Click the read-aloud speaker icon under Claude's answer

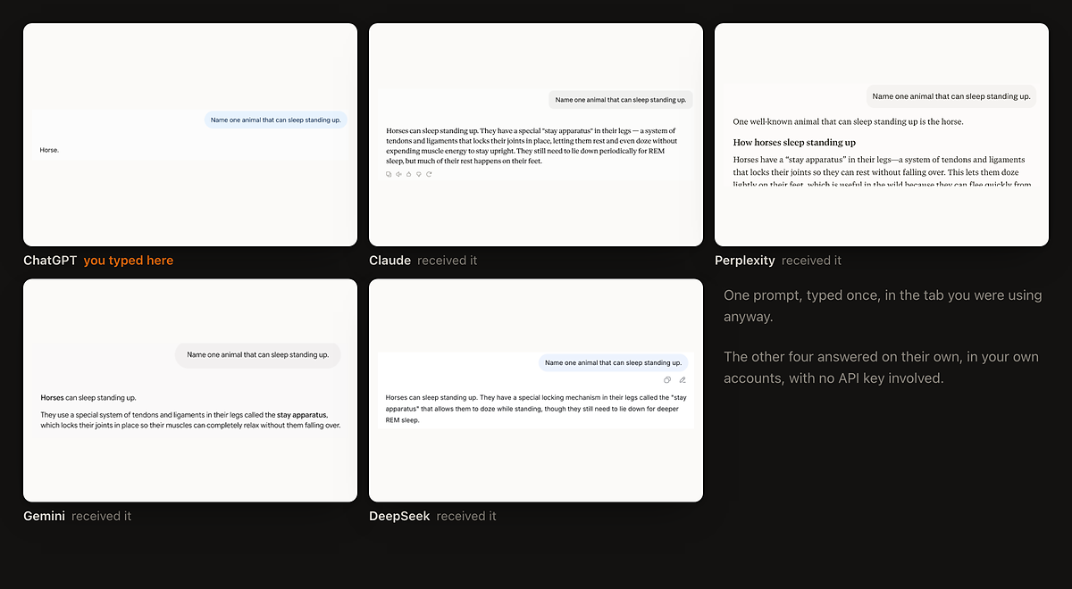[398, 174]
